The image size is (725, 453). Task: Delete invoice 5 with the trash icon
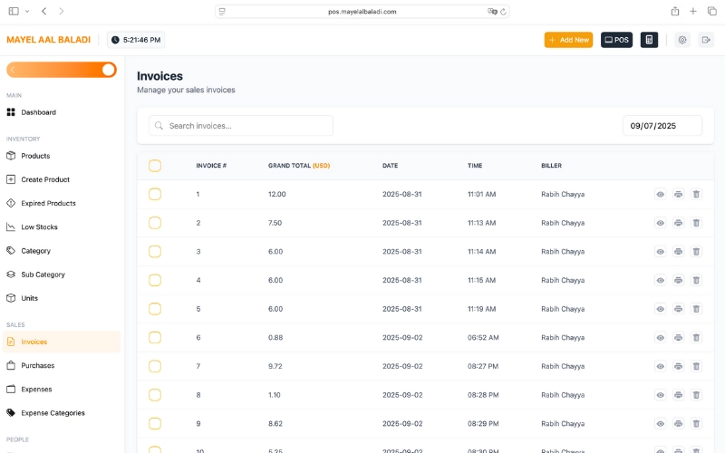coord(696,309)
